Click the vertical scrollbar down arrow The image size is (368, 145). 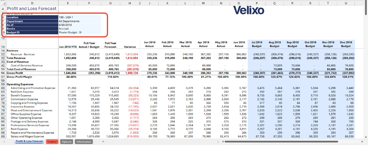click(x=365, y=138)
